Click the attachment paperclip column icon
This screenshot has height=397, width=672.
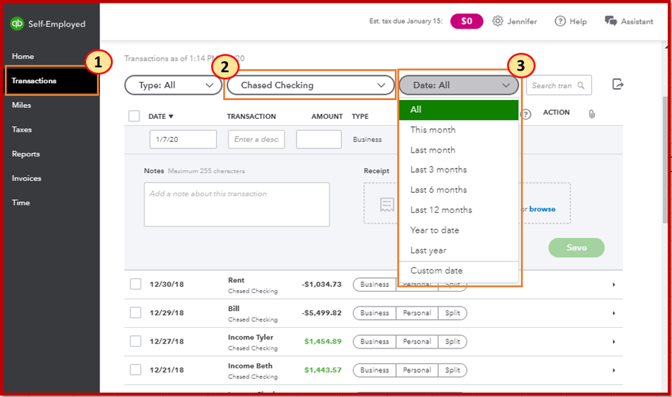tap(591, 114)
